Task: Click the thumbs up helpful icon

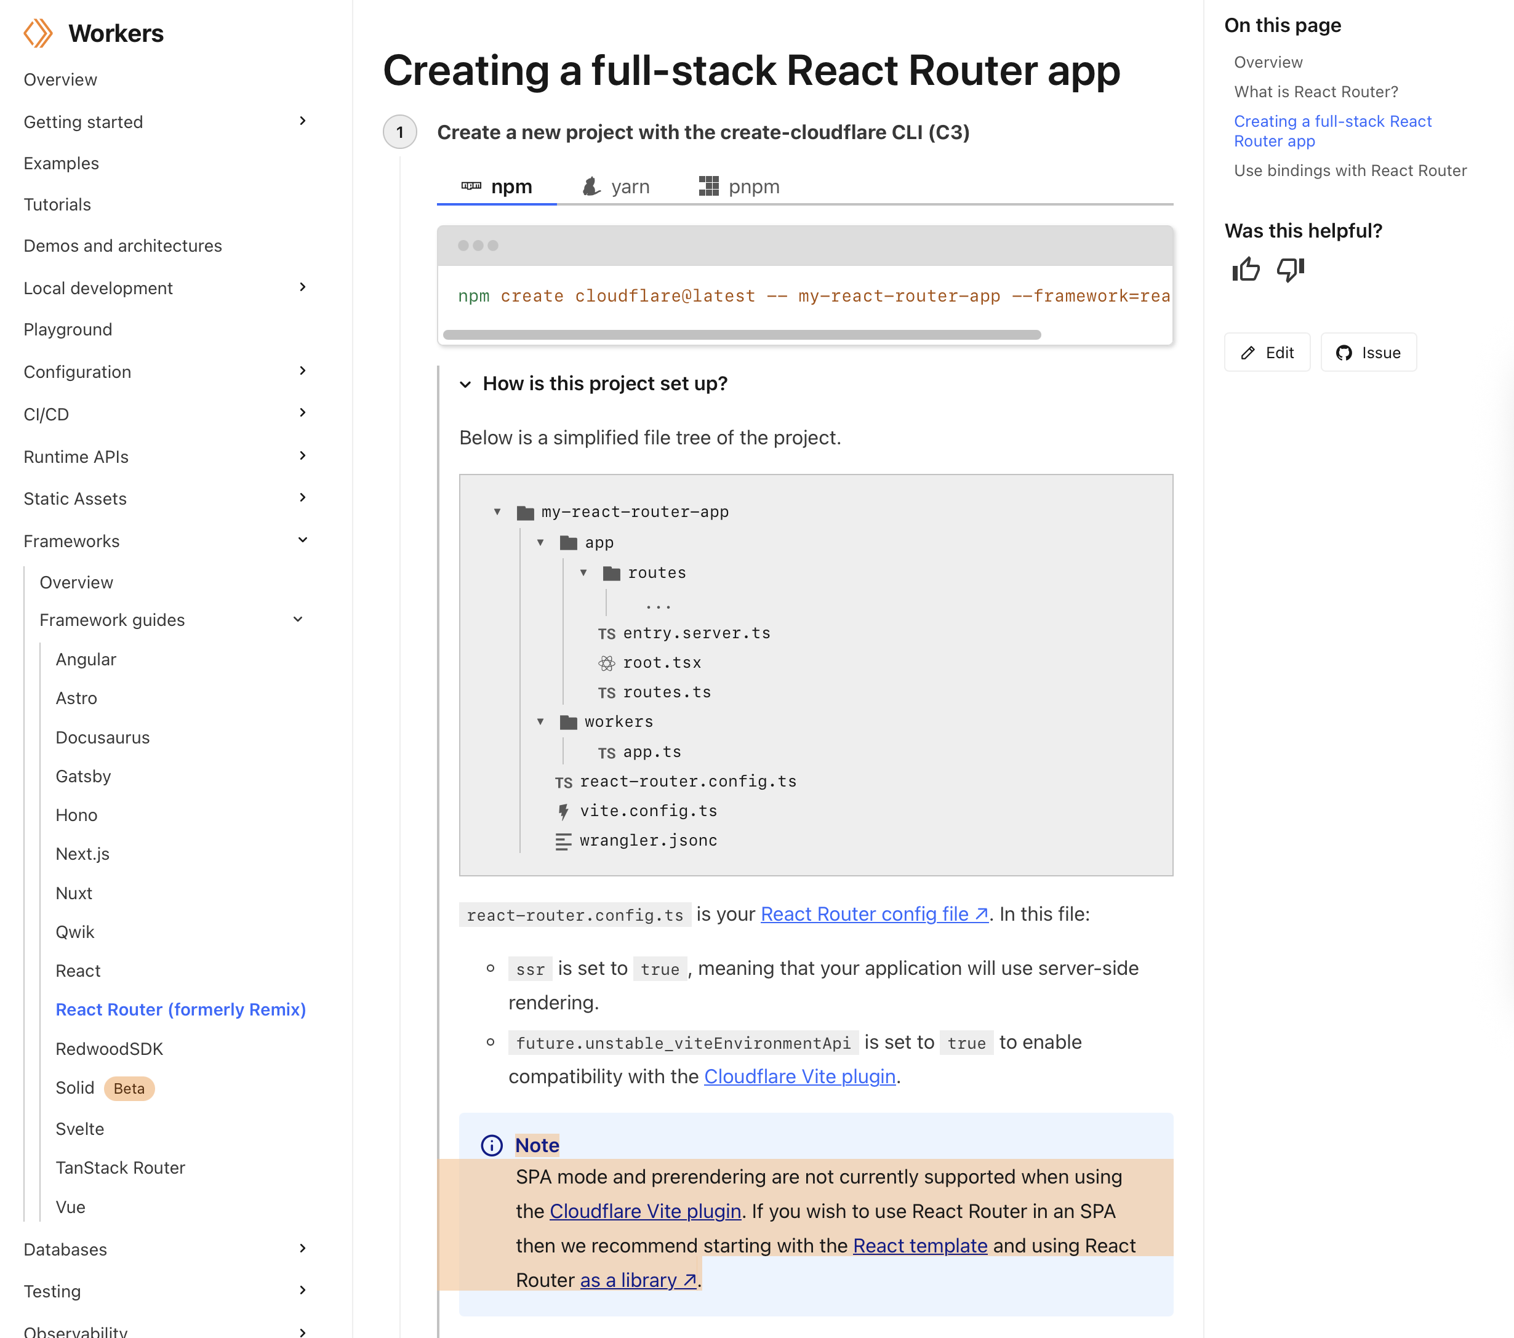Action: pos(1246,270)
